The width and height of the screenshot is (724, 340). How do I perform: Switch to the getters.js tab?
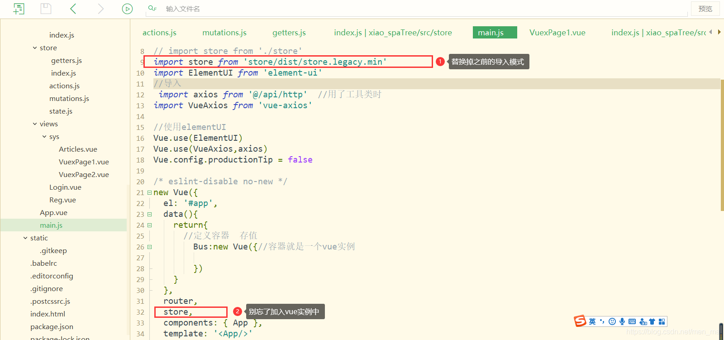(289, 33)
